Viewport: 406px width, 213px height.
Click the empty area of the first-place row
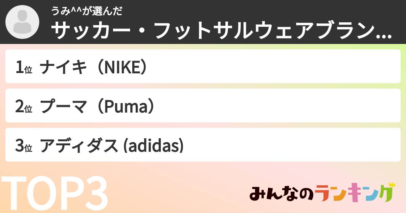click(271, 67)
